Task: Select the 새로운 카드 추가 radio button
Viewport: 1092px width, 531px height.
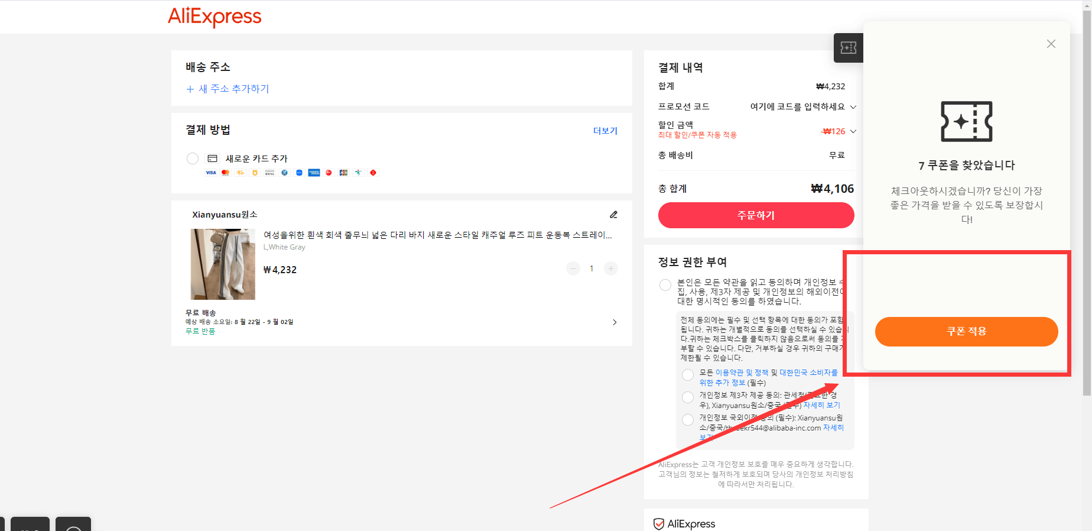Action: [x=193, y=158]
